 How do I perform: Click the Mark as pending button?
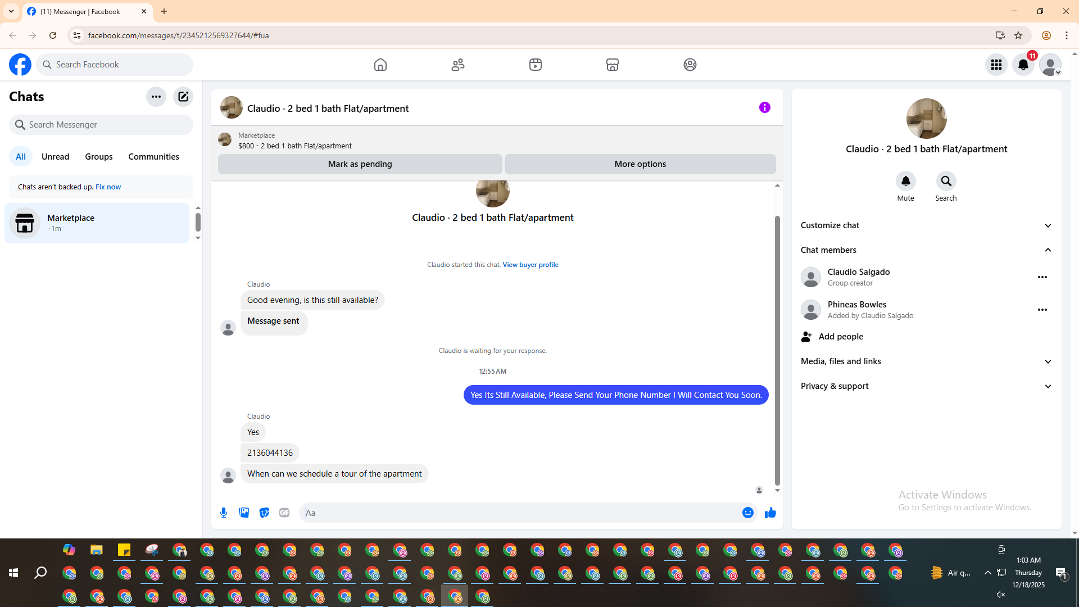[x=360, y=164]
